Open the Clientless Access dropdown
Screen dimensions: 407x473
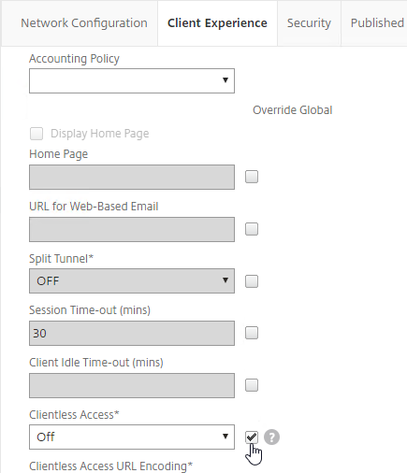pos(132,437)
